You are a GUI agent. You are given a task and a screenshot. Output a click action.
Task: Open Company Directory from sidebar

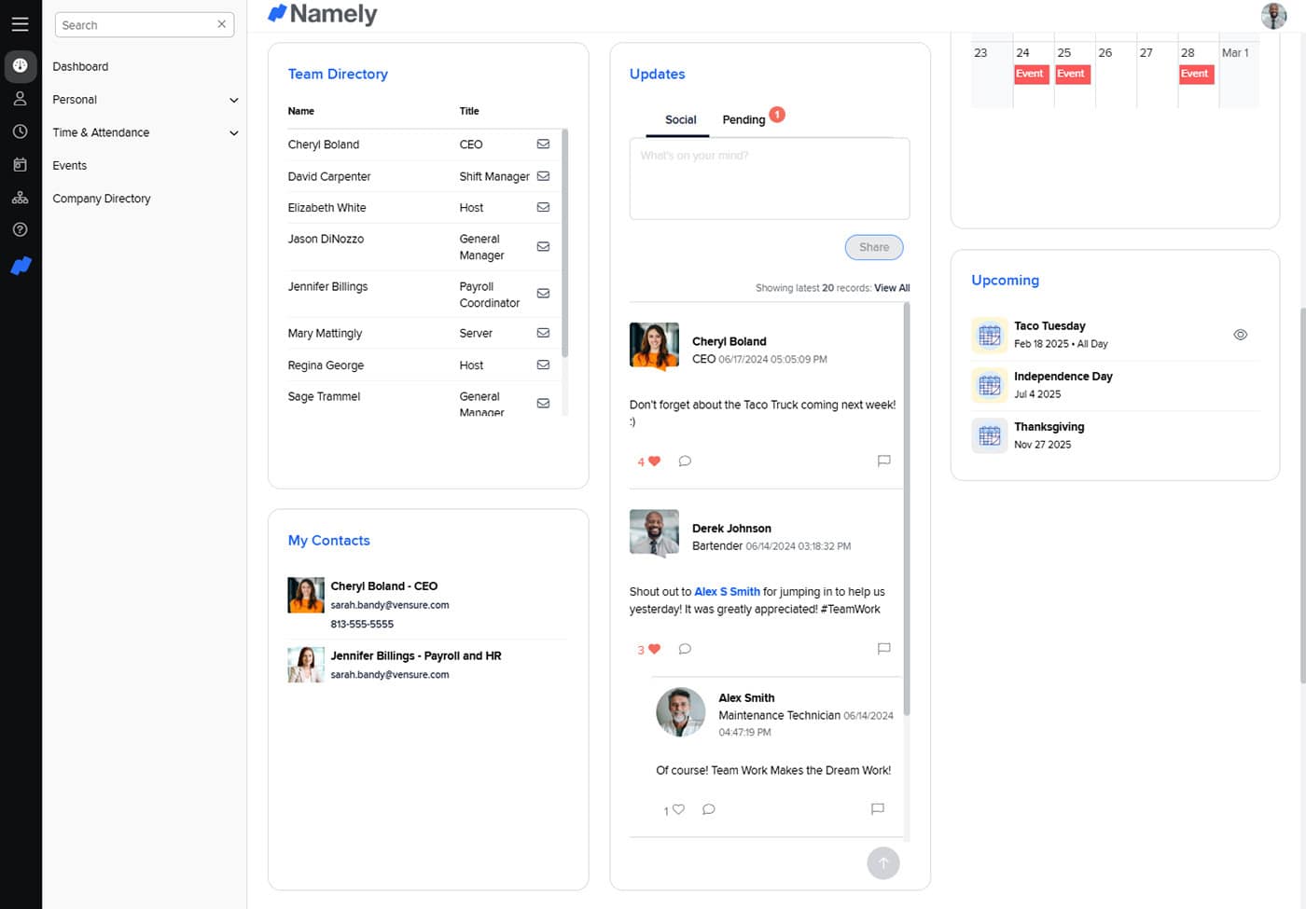coord(101,199)
